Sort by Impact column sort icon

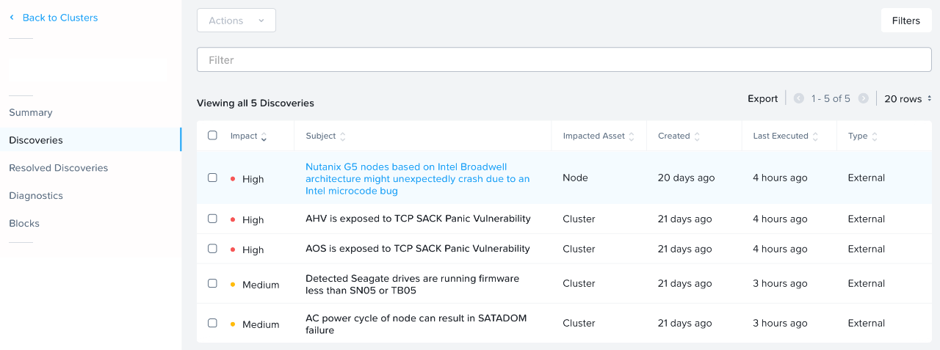pos(264,136)
